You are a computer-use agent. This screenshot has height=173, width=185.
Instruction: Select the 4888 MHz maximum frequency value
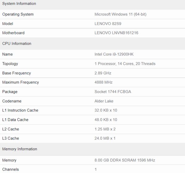(104, 82)
